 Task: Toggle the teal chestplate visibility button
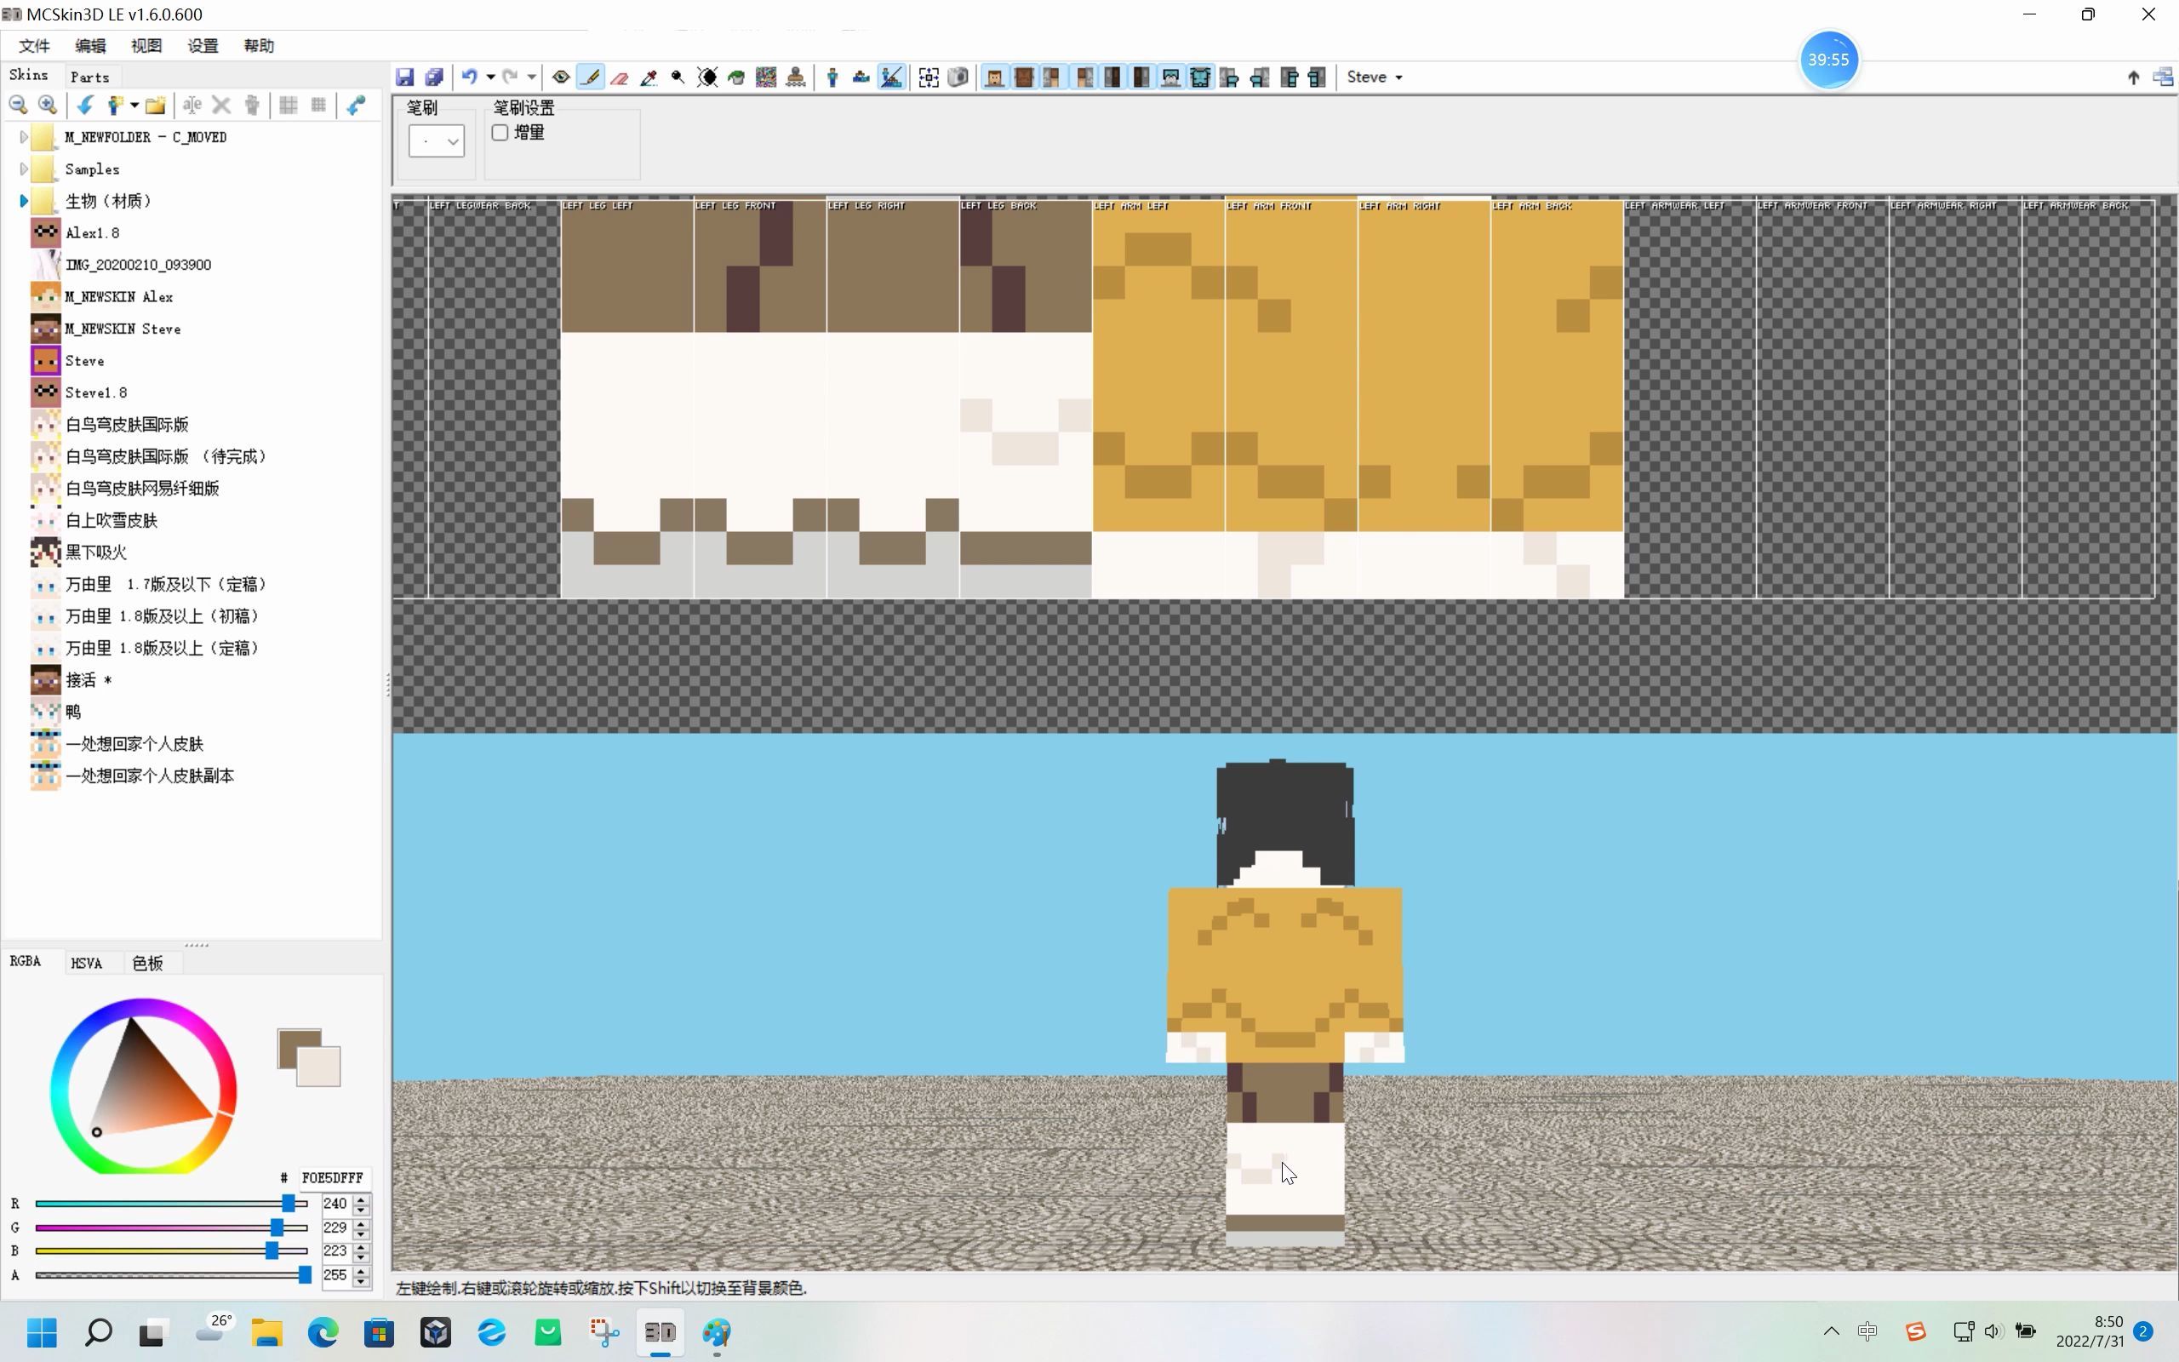tap(1200, 77)
